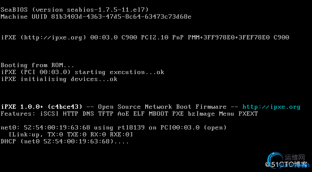Click the ipxe.org URL in parentheses
The image size is (312, 172).
[53, 37]
